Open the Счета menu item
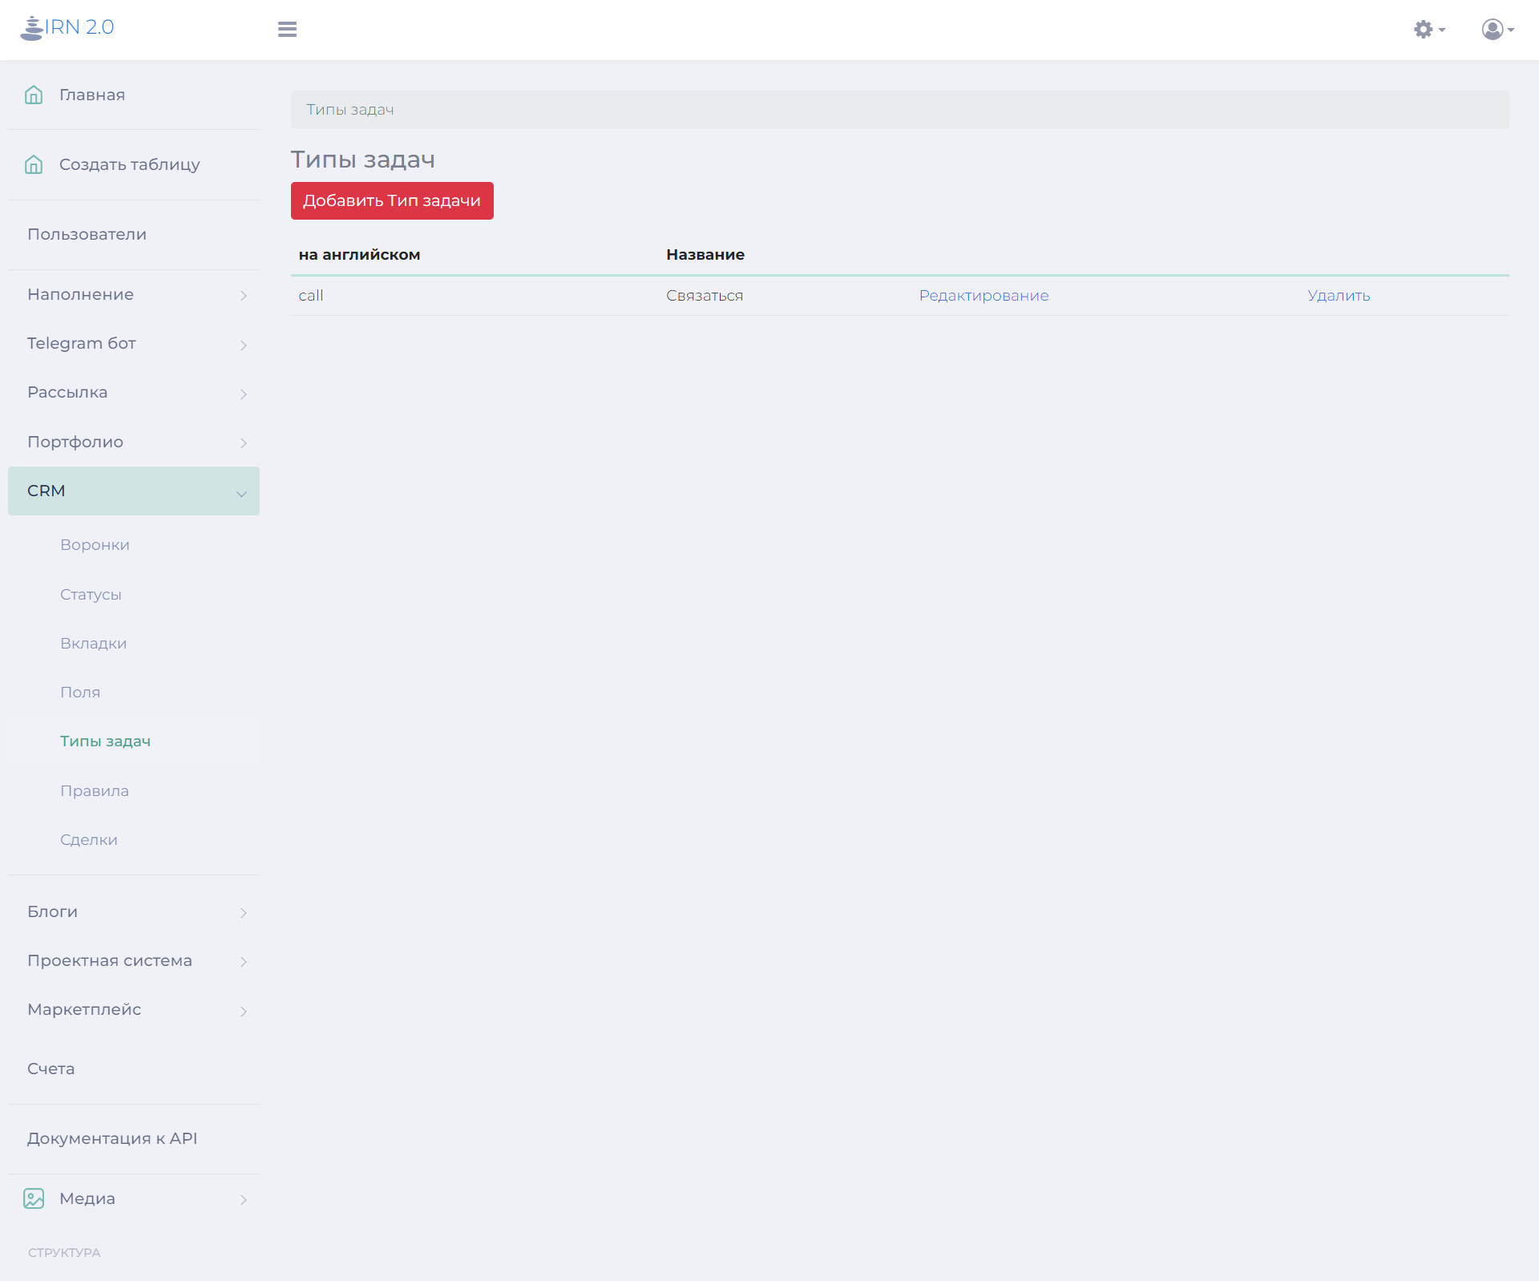This screenshot has height=1281, width=1539. [50, 1069]
